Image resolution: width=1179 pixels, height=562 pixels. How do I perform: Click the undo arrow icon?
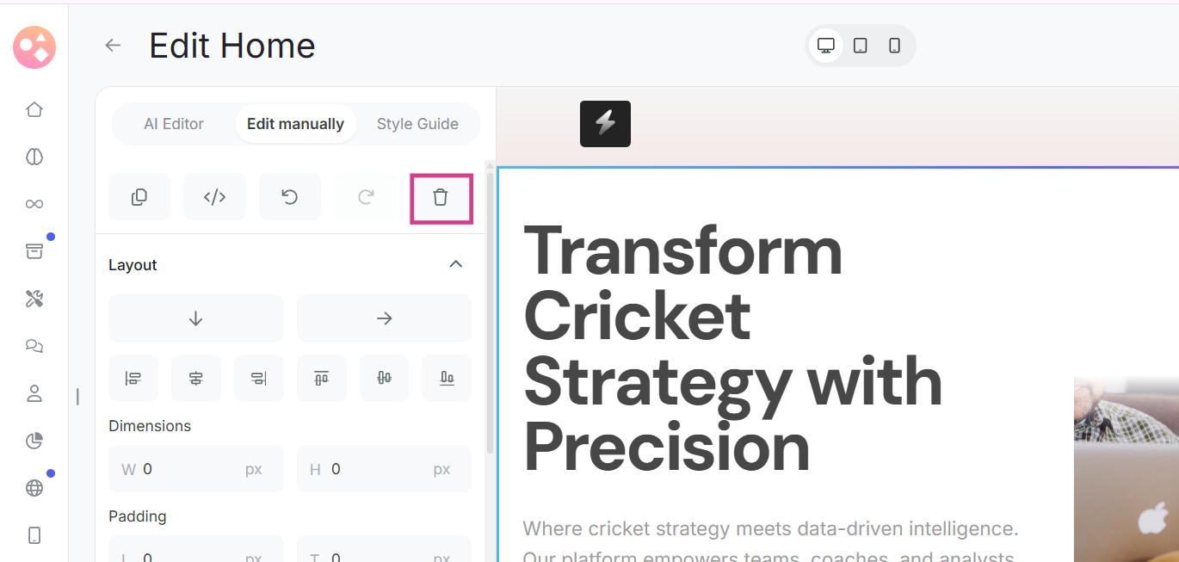tap(290, 198)
